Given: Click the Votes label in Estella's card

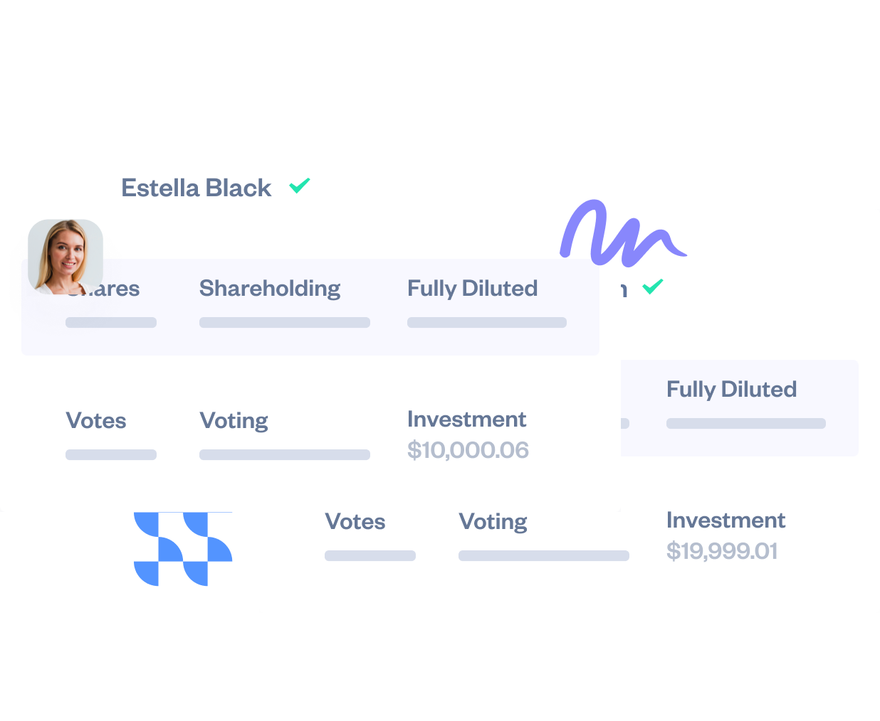Looking at the screenshot, I should (96, 420).
